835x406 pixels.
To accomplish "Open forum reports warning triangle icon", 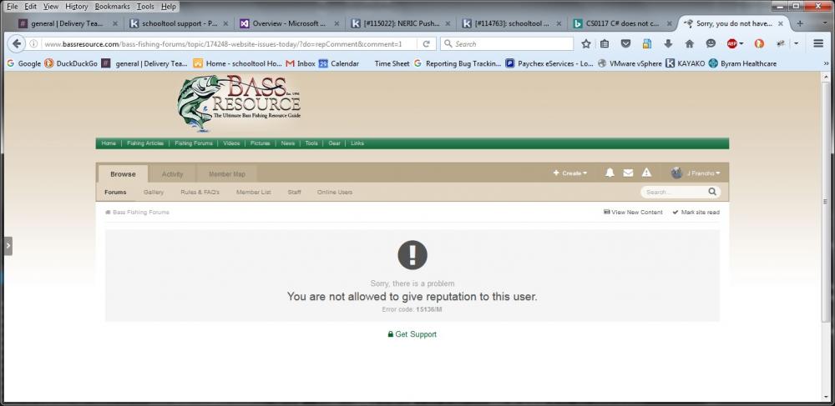I will coord(646,173).
